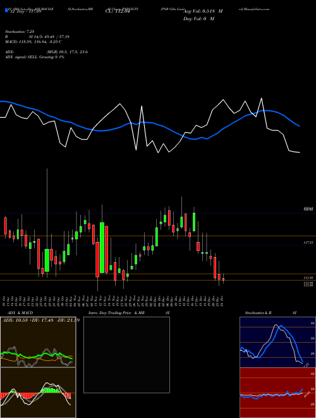
Task: Click the '12 Day = 117.09' SMA label
Action: (25, 11)
